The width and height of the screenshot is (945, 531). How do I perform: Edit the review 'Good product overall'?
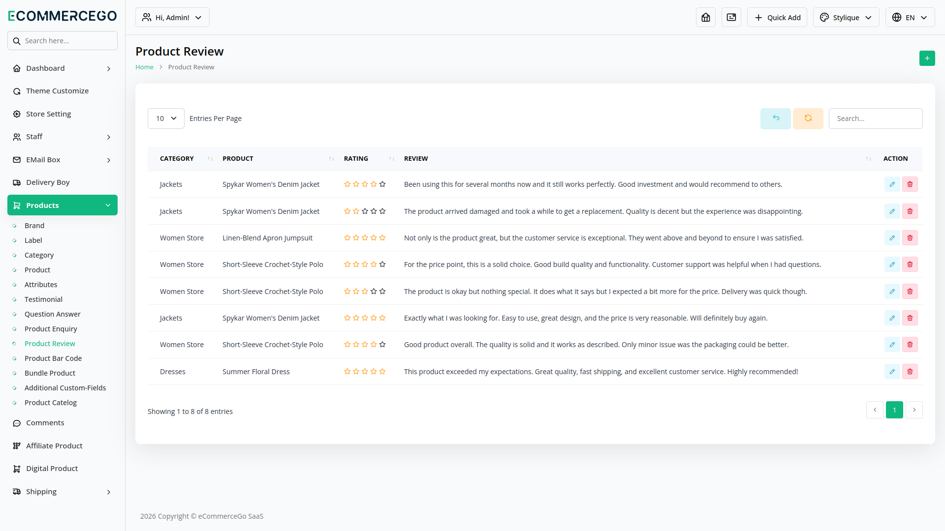(x=892, y=345)
